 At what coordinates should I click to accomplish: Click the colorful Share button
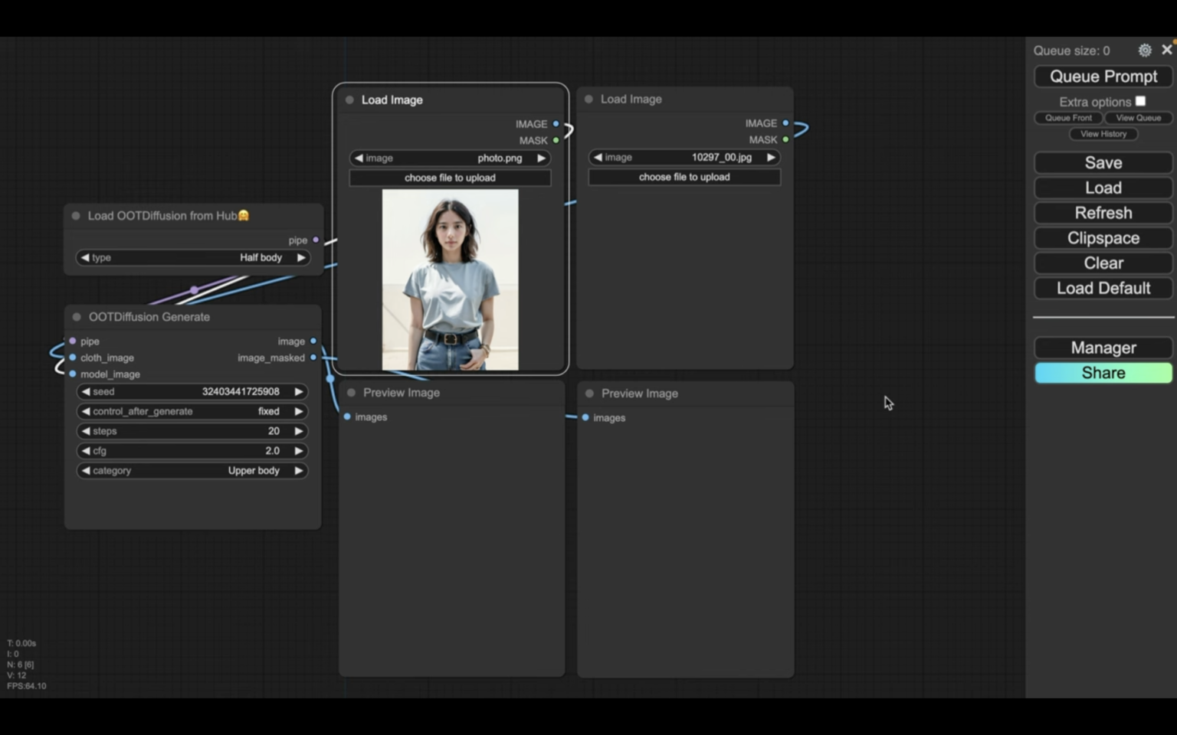[x=1103, y=373]
